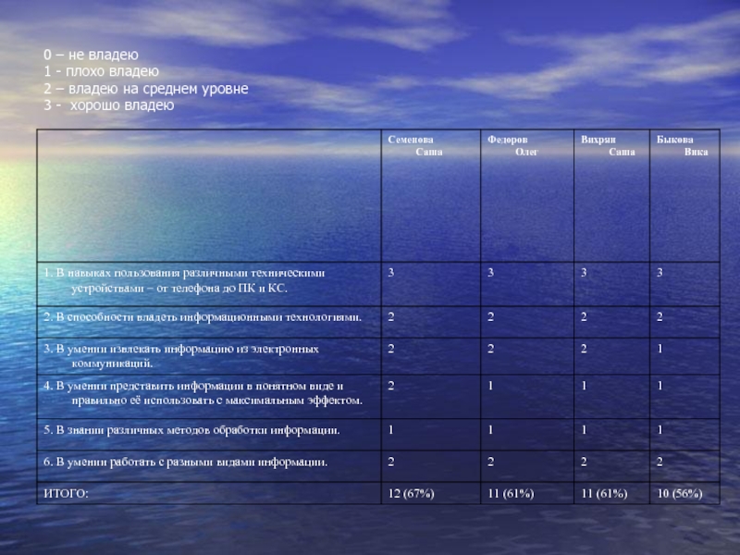Viewport: 740px width, 555px height.
Task: Click Федоров's total '11 (61%)'
Action: pos(511,494)
